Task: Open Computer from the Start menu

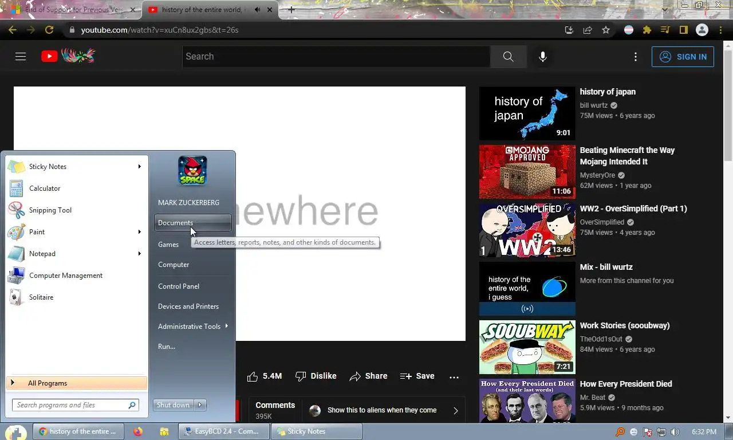Action: point(192,265)
